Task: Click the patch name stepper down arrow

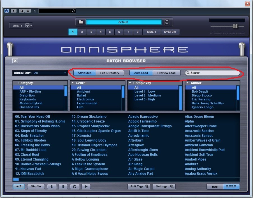Action: pos(167,23)
